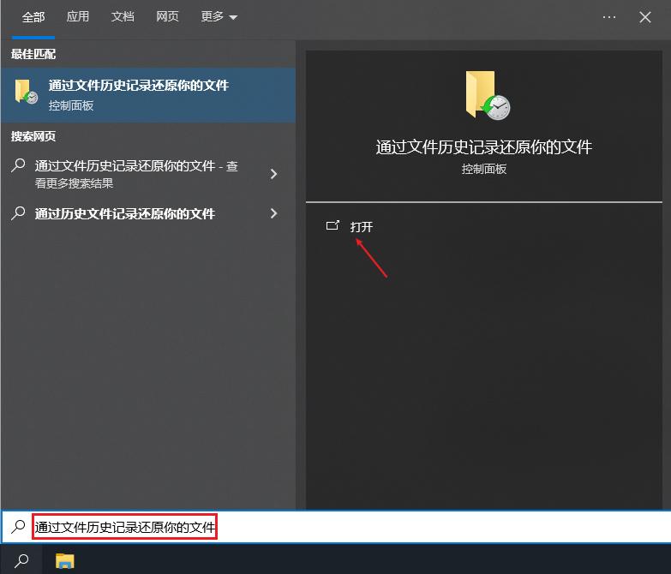Open the 更多 dropdown menu
The width and height of the screenshot is (671, 574).
click(x=219, y=16)
